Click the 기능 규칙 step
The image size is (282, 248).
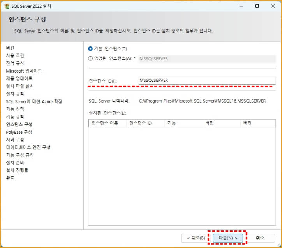tap(15, 117)
